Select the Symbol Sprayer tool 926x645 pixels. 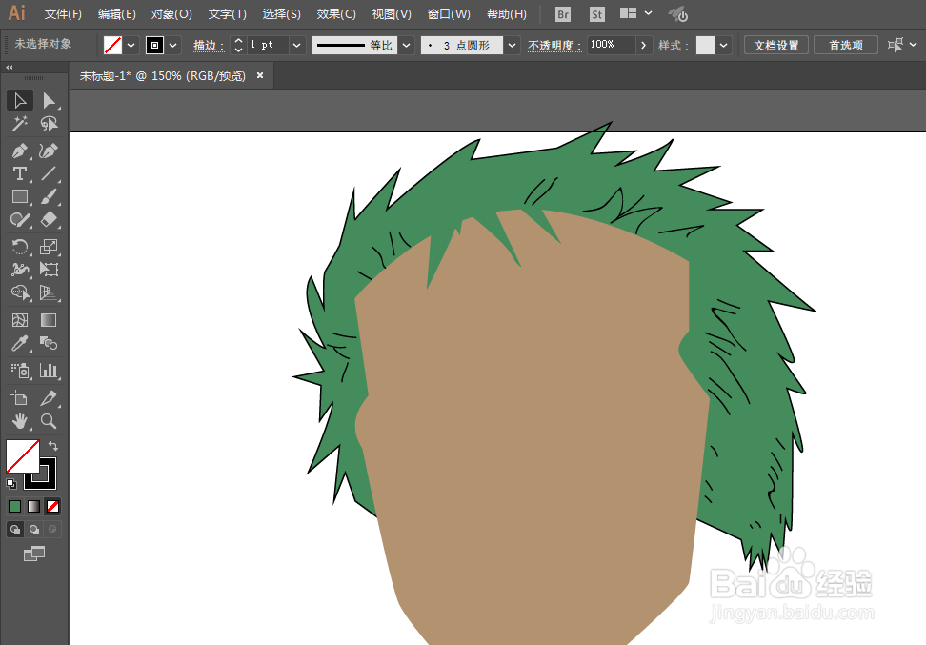click(19, 371)
